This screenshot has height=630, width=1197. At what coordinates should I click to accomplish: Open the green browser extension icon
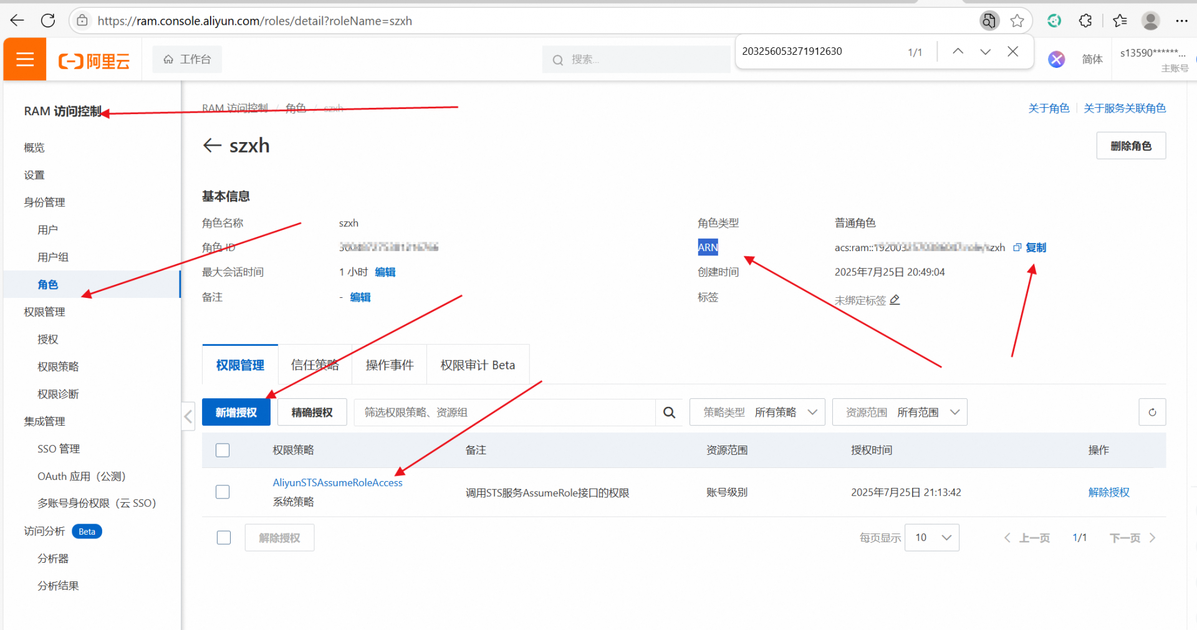(x=1054, y=21)
